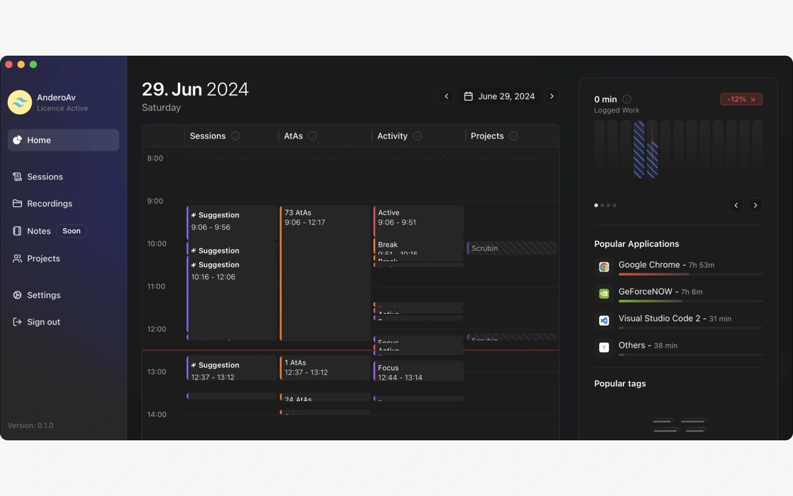Screen dimensions: 793x496
Task: Open the Suggestion session 9:06 - 9:56
Action: 232,223
